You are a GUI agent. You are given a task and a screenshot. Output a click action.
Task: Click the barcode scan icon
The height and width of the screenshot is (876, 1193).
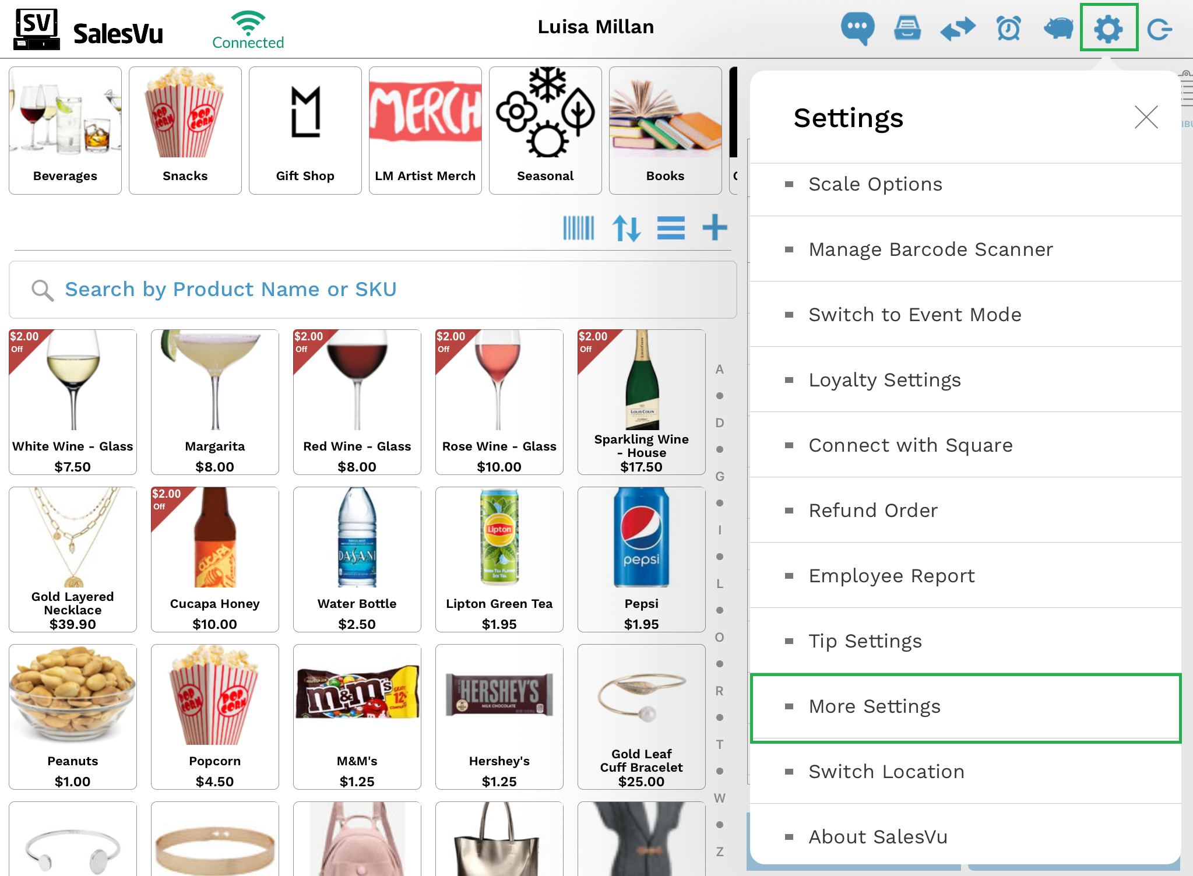point(578,228)
